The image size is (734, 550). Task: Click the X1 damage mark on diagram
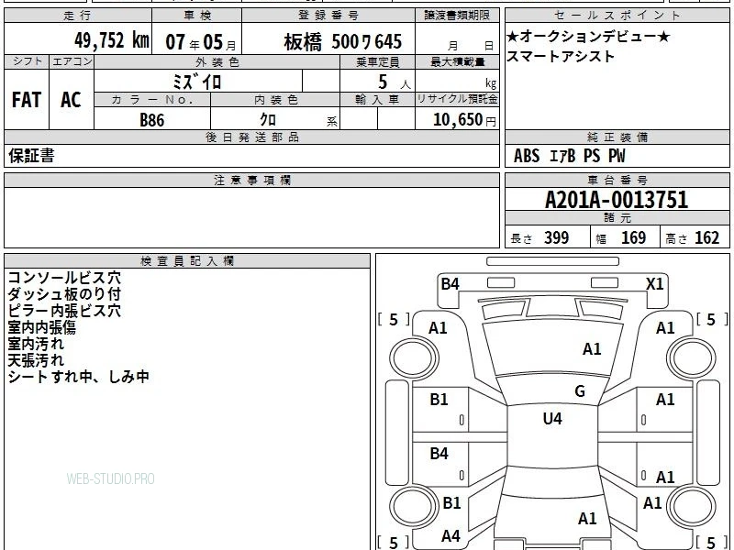(655, 284)
